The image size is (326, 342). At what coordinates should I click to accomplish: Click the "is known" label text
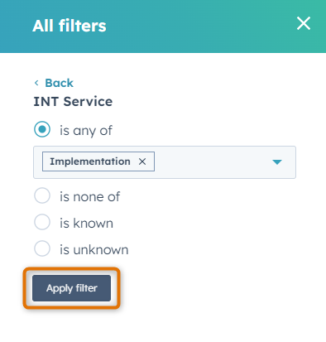click(86, 223)
